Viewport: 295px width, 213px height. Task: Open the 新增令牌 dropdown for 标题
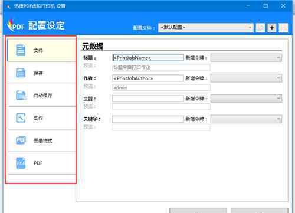pyautogui.click(x=246, y=58)
